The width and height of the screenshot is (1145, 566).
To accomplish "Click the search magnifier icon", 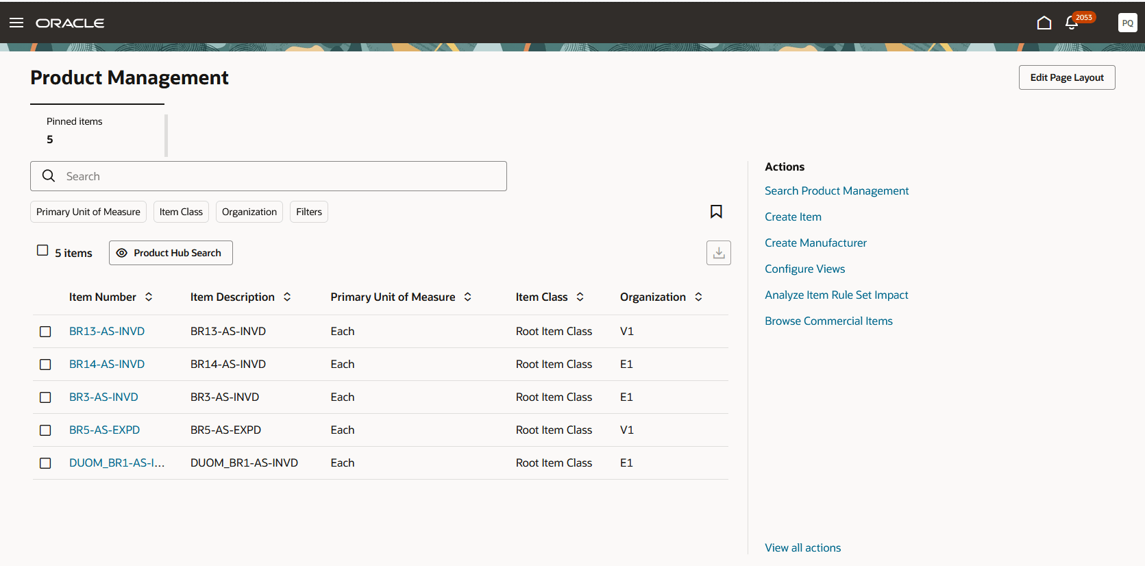I will (49, 176).
